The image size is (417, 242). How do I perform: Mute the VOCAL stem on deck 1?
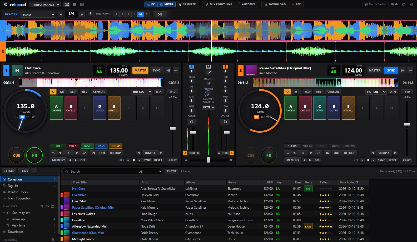tap(73, 146)
